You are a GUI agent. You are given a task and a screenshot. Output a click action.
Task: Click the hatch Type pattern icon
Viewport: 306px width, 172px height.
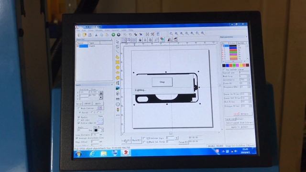click(x=100, y=121)
